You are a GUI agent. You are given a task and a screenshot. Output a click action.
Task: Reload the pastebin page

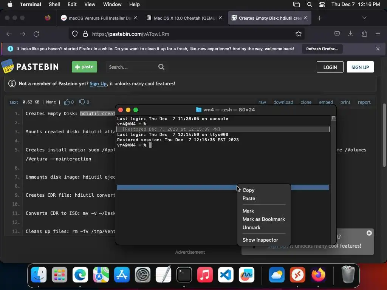[x=36, y=34]
